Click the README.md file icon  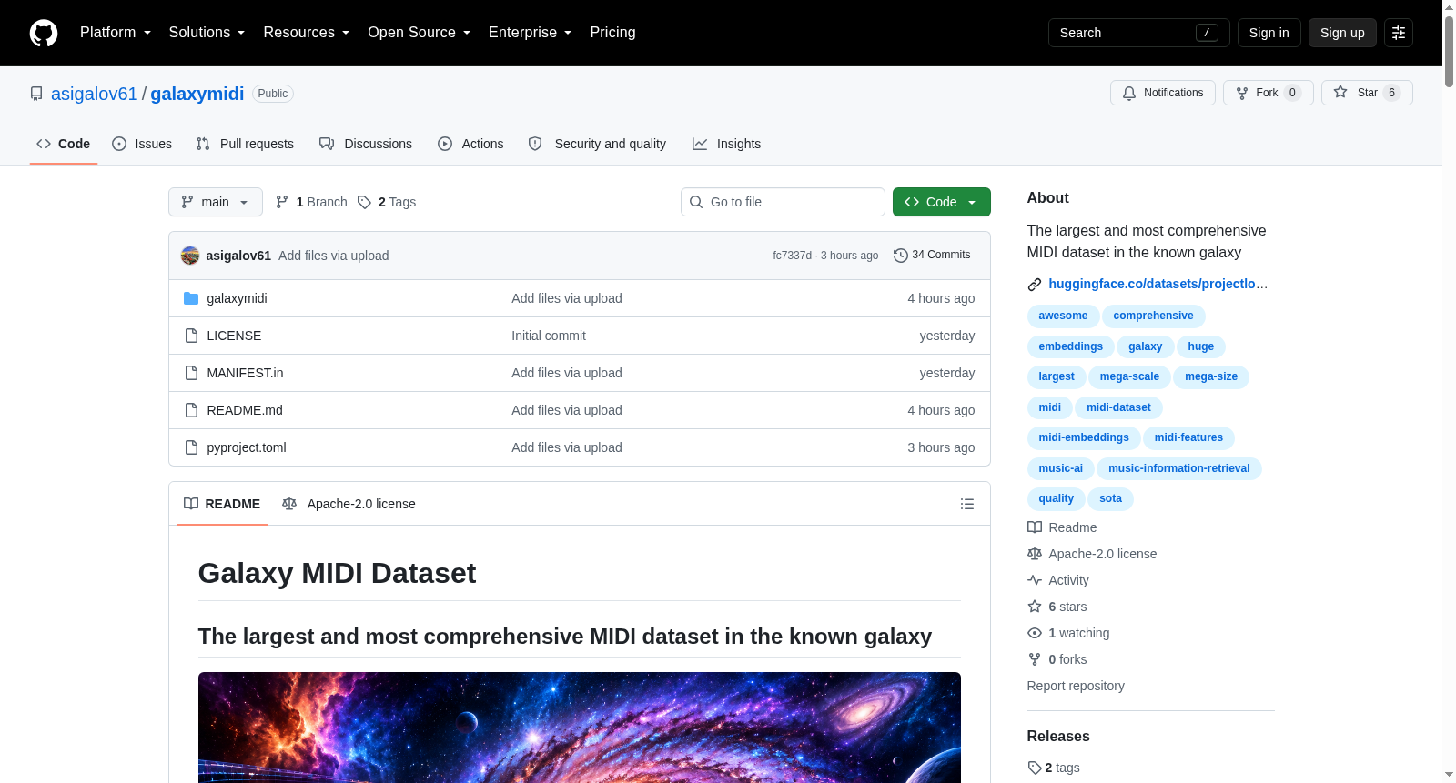point(191,410)
